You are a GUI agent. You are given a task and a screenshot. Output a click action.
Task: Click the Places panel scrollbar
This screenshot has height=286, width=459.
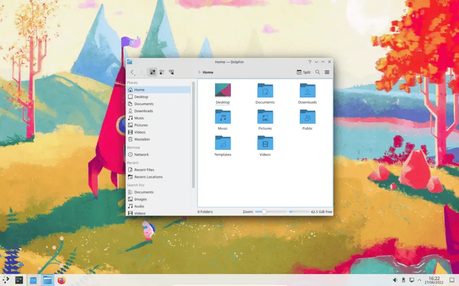coord(193,135)
